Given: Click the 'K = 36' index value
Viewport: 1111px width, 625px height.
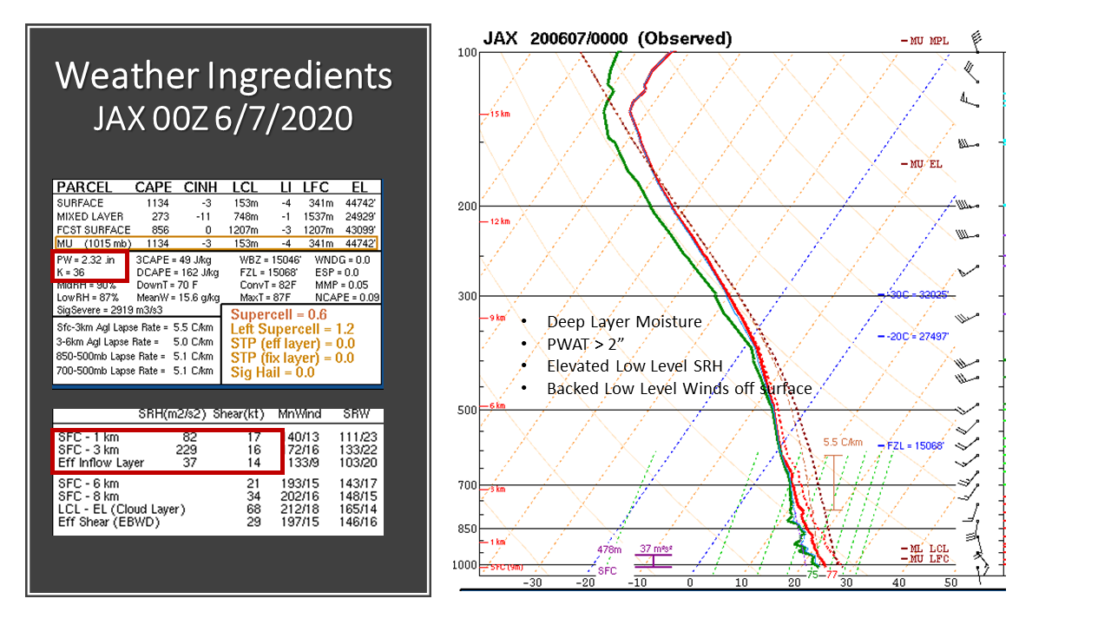Looking at the screenshot, I should pos(73,272).
